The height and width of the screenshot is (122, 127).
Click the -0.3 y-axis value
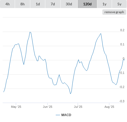click(122, 101)
